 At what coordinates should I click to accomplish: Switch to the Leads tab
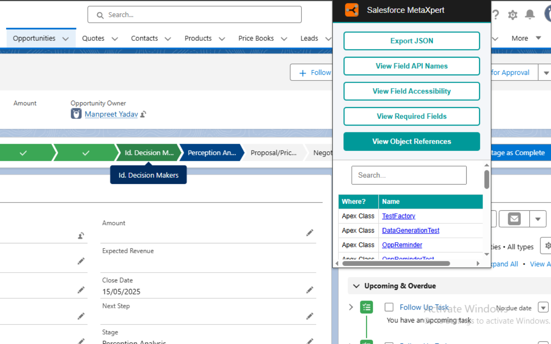[x=309, y=38]
